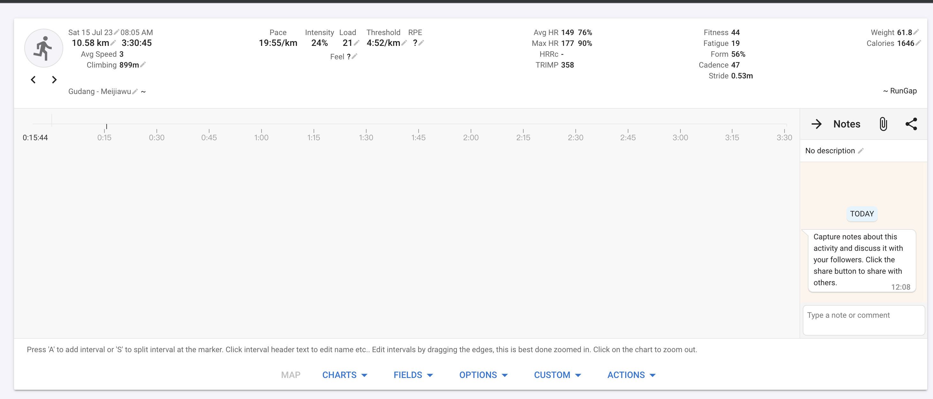Select the MAP button
This screenshot has width=933, height=399.
point(291,375)
